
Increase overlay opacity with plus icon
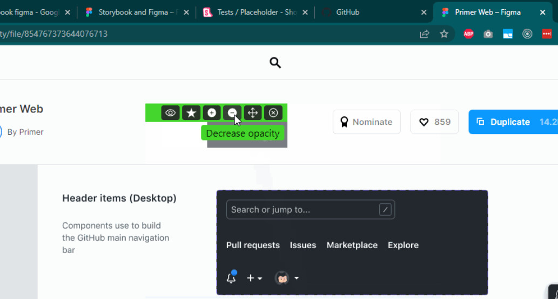point(212,113)
